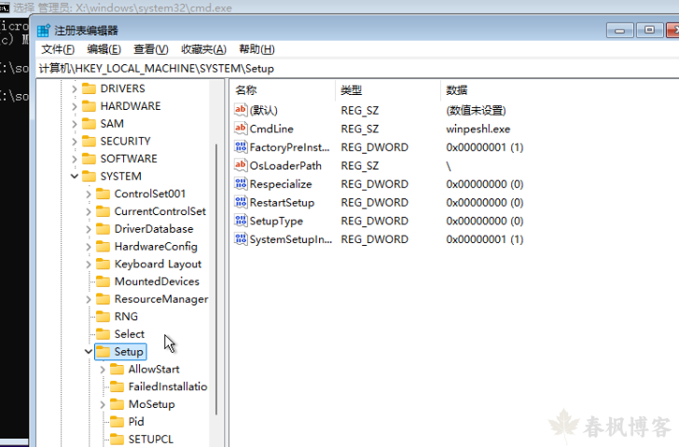Viewport: 679px width, 447px height.
Task: Click the registry address path bar
Action: coord(358,69)
